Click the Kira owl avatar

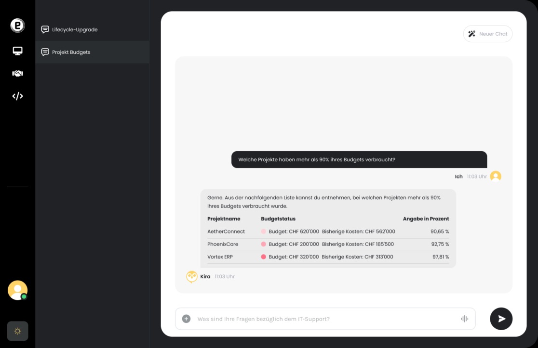point(191,277)
